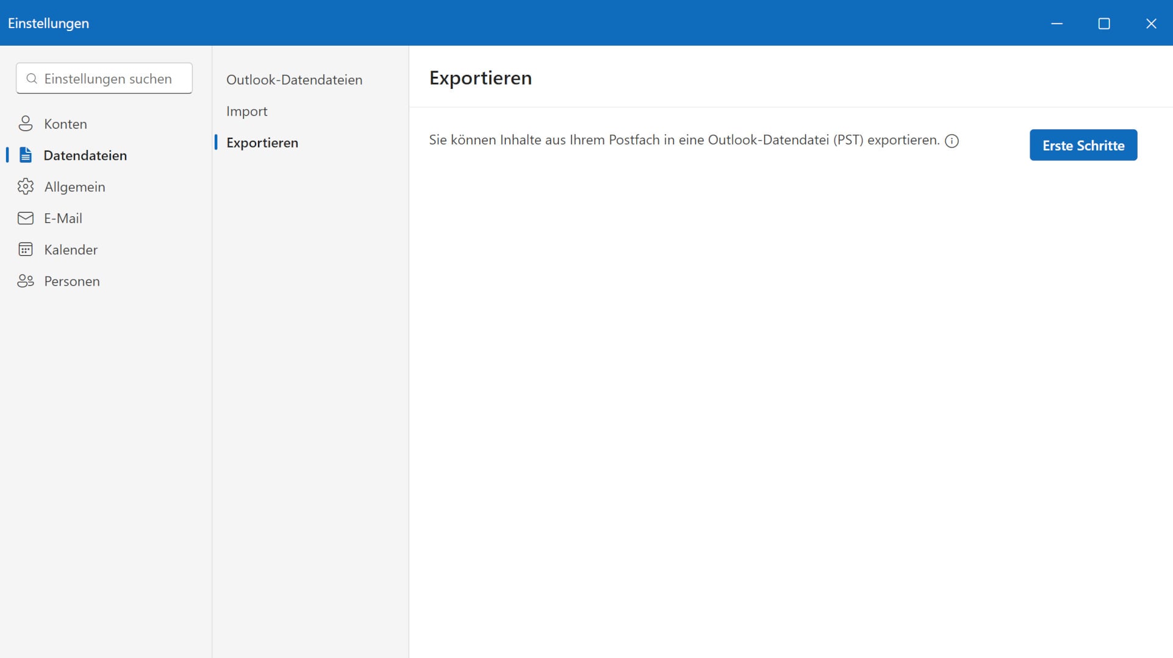The height and width of the screenshot is (658, 1173).
Task: Minimize the Einstellungen window
Action: coord(1057,23)
